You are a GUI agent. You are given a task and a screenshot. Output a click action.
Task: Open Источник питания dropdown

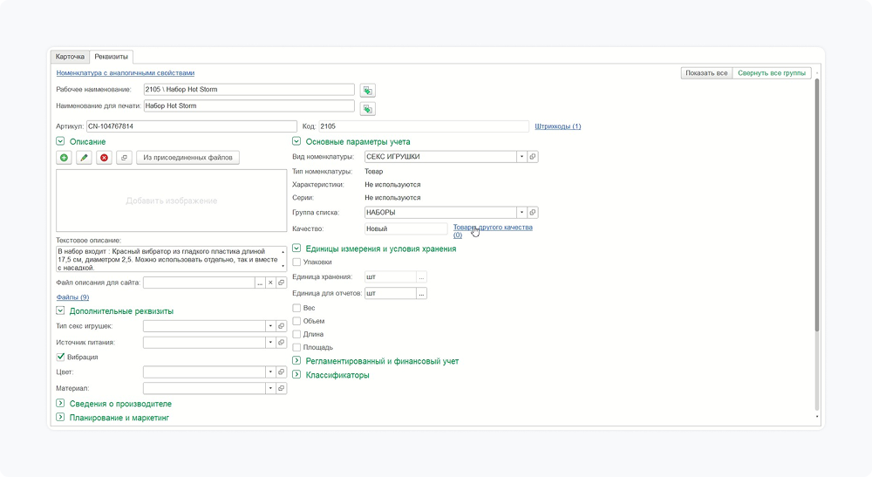(270, 343)
